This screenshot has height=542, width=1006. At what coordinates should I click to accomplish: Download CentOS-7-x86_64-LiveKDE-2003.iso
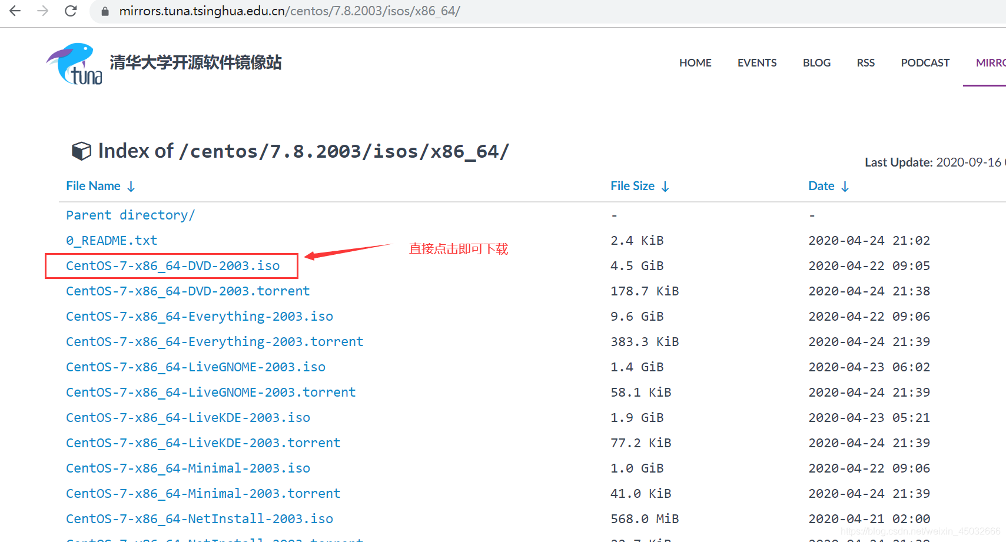188,418
